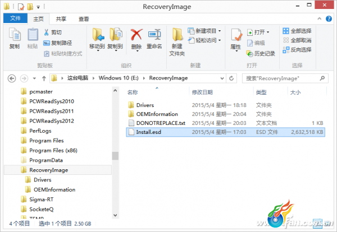337x232 pixels.
Task: Select DONOTREPLACE.txt in file list
Action: [225, 123]
